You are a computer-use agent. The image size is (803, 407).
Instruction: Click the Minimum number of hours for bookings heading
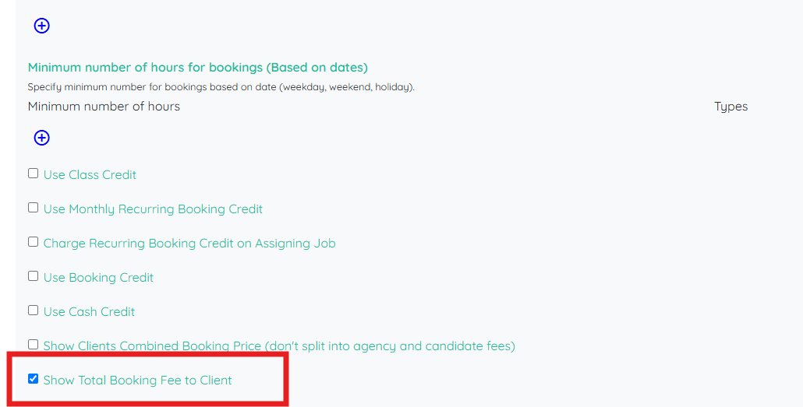point(198,68)
